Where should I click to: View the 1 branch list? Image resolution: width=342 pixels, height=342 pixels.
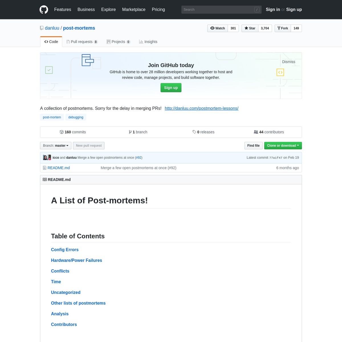click(138, 132)
